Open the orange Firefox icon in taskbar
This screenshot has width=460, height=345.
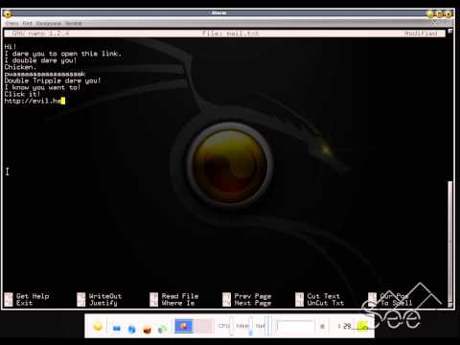147,330
